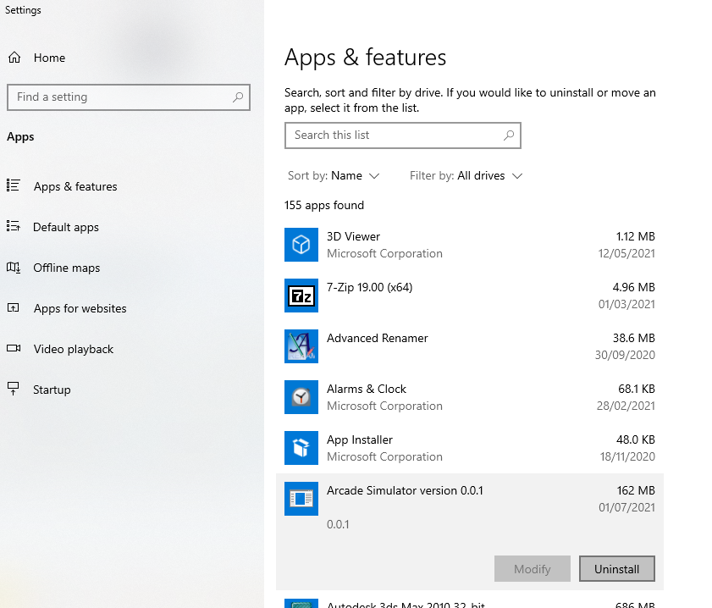Click Microsoft Corporation under App Installer
712x608 pixels.
(x=384, y=456)
